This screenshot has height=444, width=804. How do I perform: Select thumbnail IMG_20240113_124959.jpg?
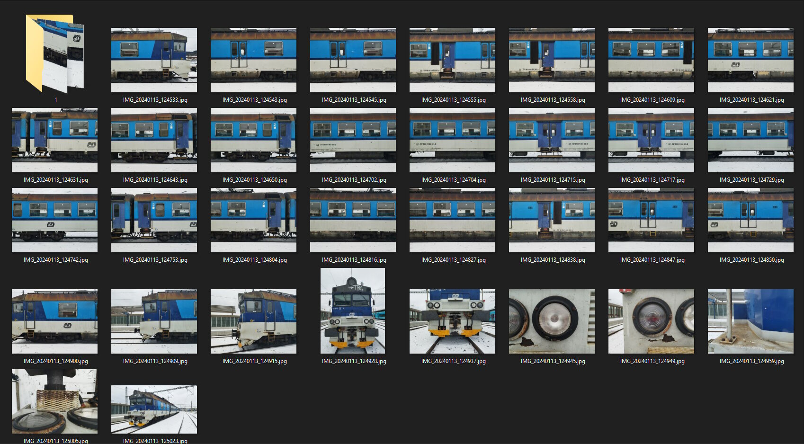pos(750,321)
